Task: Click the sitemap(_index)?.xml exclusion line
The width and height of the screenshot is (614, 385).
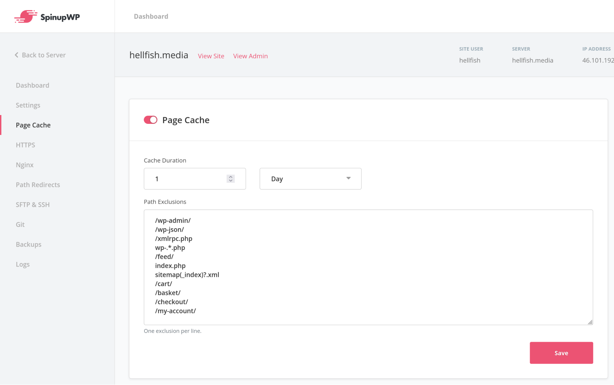Action: tap(187, 275)
